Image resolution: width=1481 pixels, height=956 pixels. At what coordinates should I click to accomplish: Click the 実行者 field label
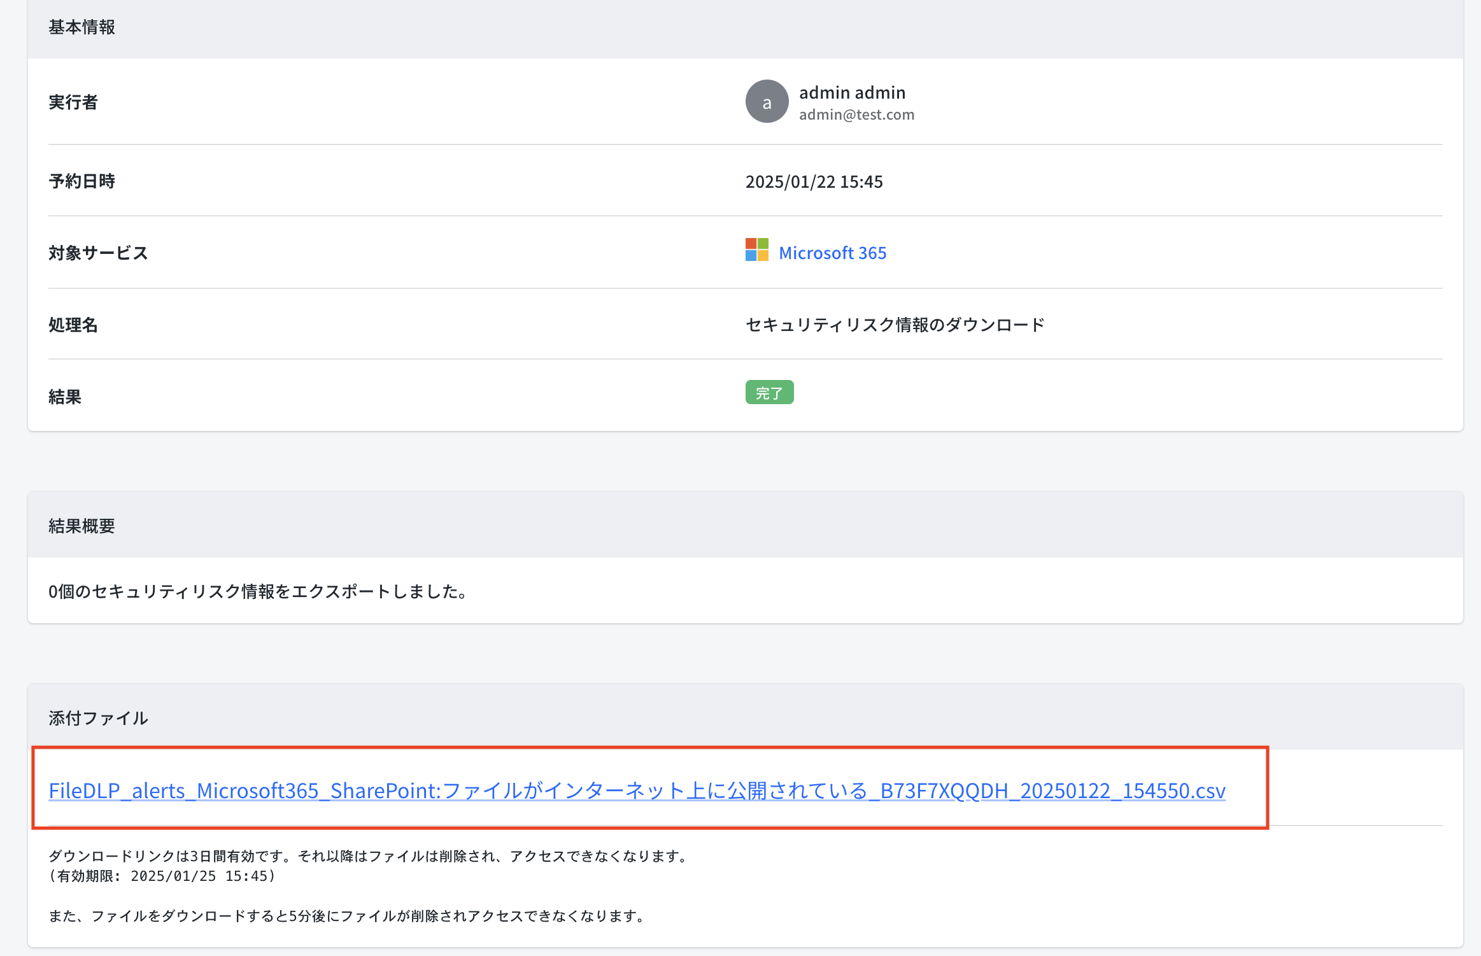pos(73,102)
